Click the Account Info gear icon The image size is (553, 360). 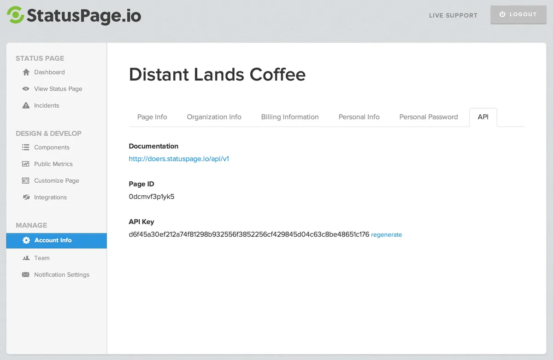[26, 240]
